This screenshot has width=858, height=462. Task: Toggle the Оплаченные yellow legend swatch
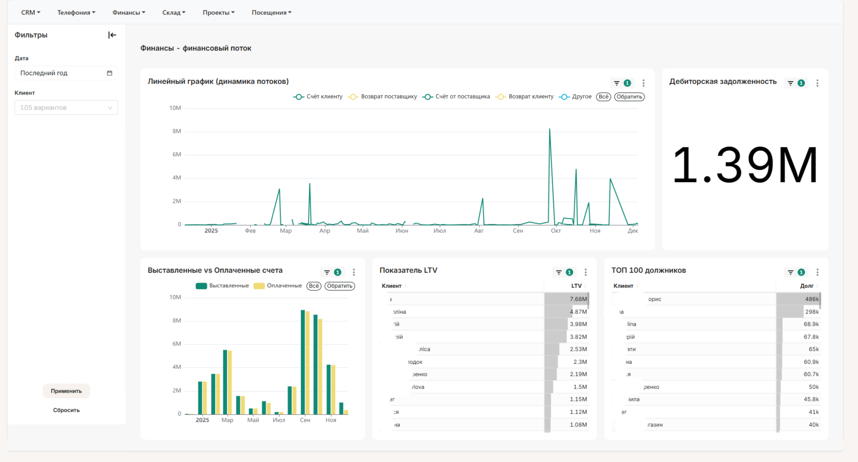[x=259, y=286]
